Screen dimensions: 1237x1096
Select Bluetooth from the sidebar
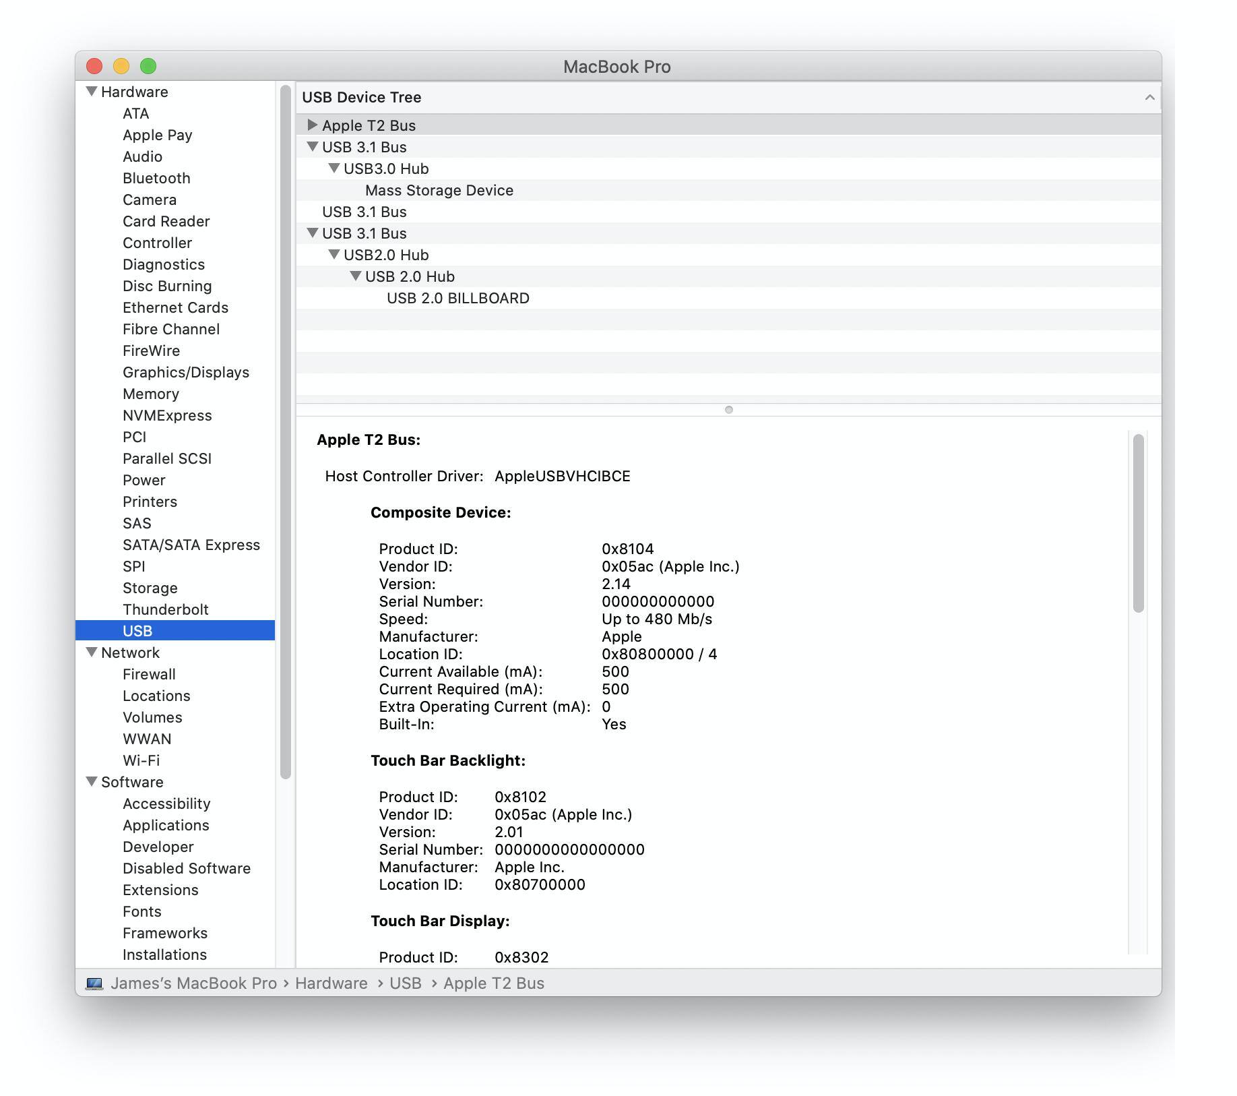tap(156, 178)
